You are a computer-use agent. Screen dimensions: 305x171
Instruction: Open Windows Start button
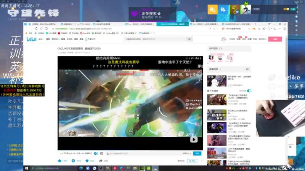pyautogui.click(x=27, y=168)
